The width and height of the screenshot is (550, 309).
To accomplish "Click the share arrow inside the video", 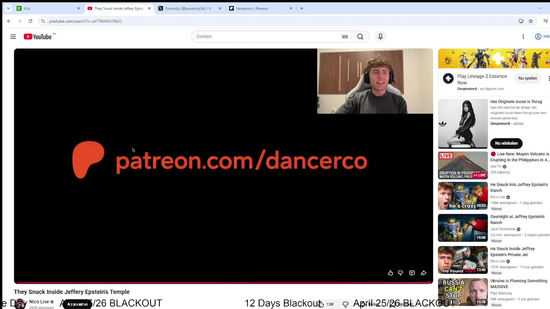I will point(424,273).
